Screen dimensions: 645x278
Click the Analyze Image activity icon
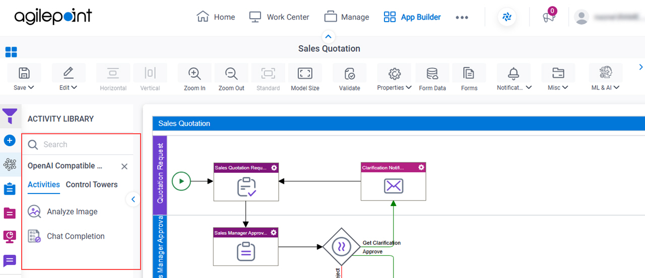[x=34, y=212]
